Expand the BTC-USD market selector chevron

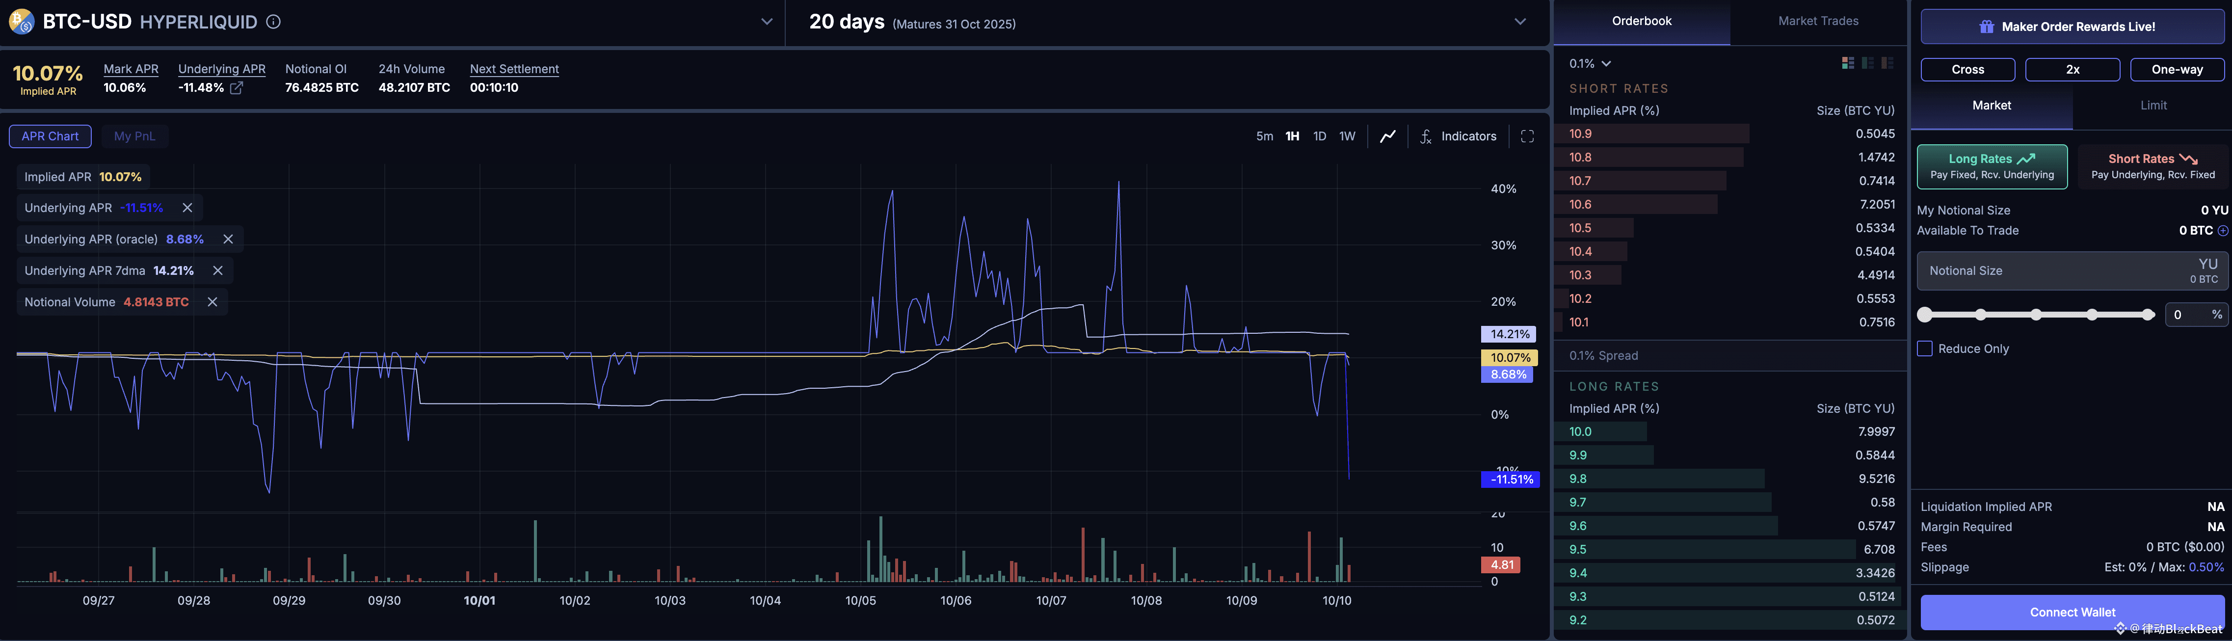766,22
